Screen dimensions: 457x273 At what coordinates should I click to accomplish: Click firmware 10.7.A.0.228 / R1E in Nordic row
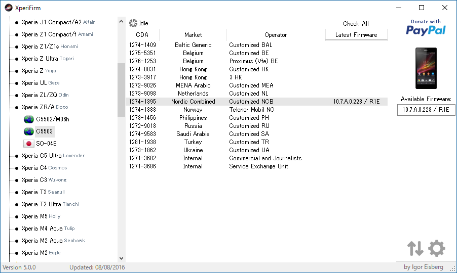pos(357,102)
